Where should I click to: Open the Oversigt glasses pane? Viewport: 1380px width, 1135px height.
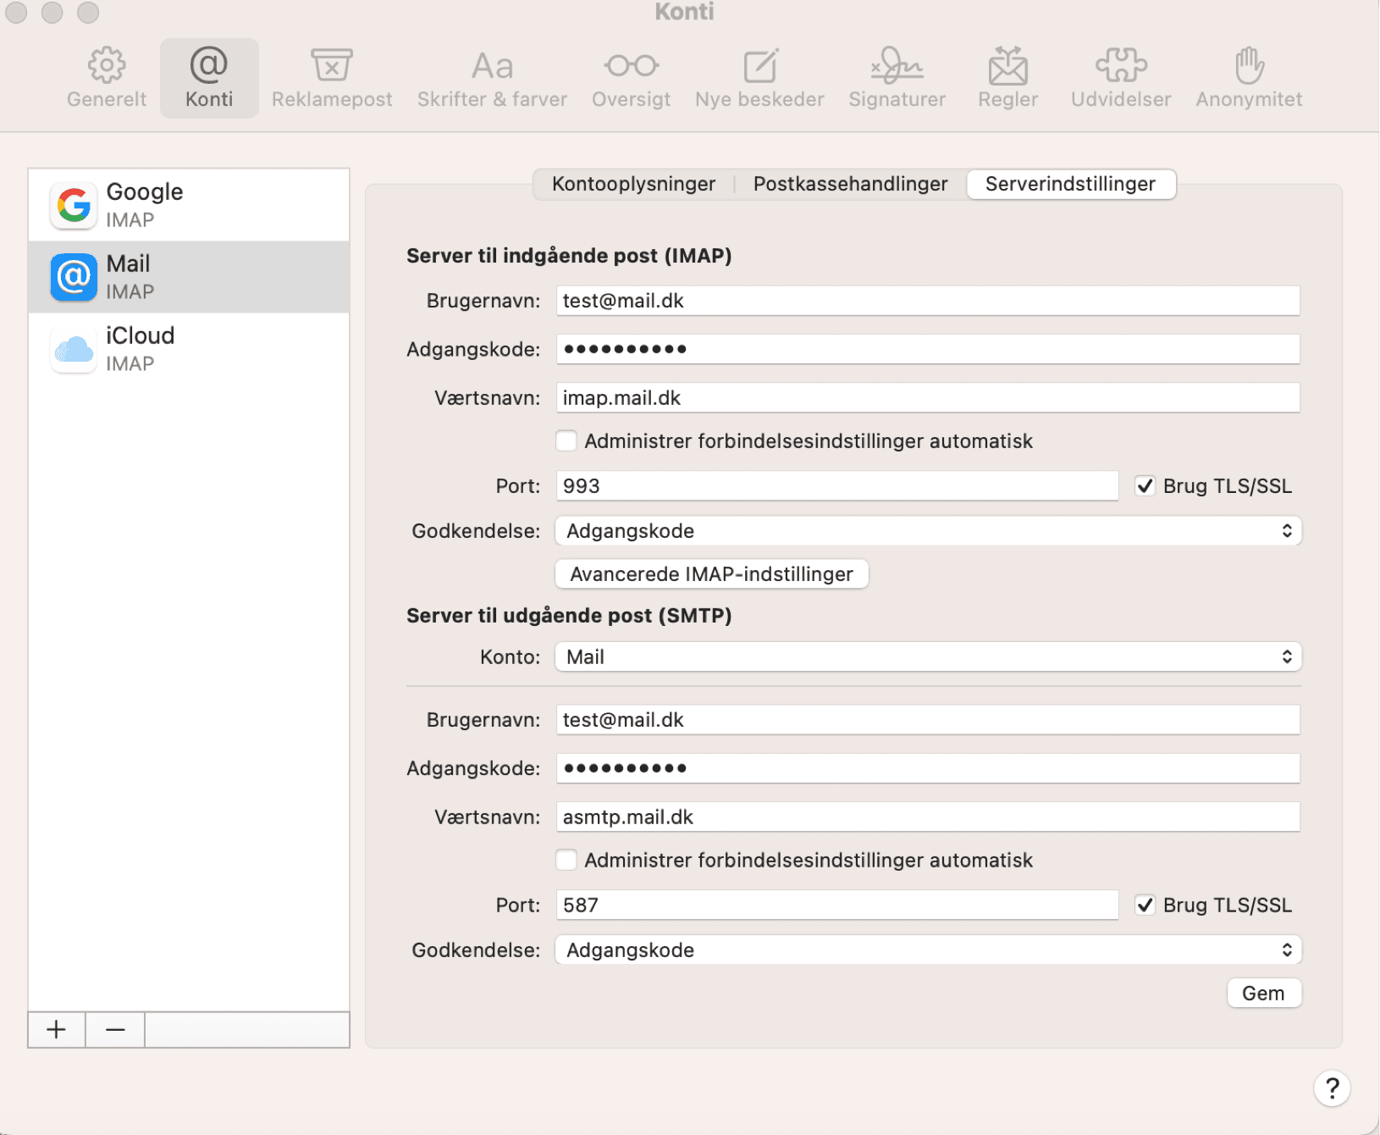pyautogui.click(x=631, y=78)
